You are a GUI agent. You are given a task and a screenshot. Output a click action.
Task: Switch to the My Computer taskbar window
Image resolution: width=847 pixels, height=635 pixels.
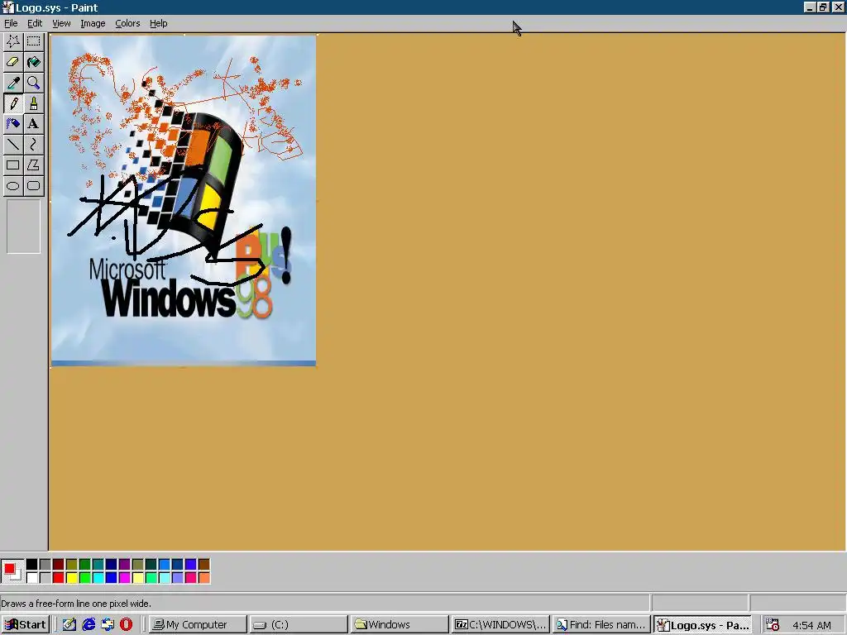(197, 625)
